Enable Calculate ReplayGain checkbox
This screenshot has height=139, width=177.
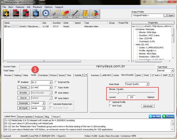[x=51, y=104]
